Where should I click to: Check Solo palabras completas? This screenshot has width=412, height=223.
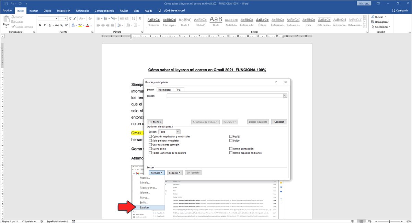(x=150, y=141)
